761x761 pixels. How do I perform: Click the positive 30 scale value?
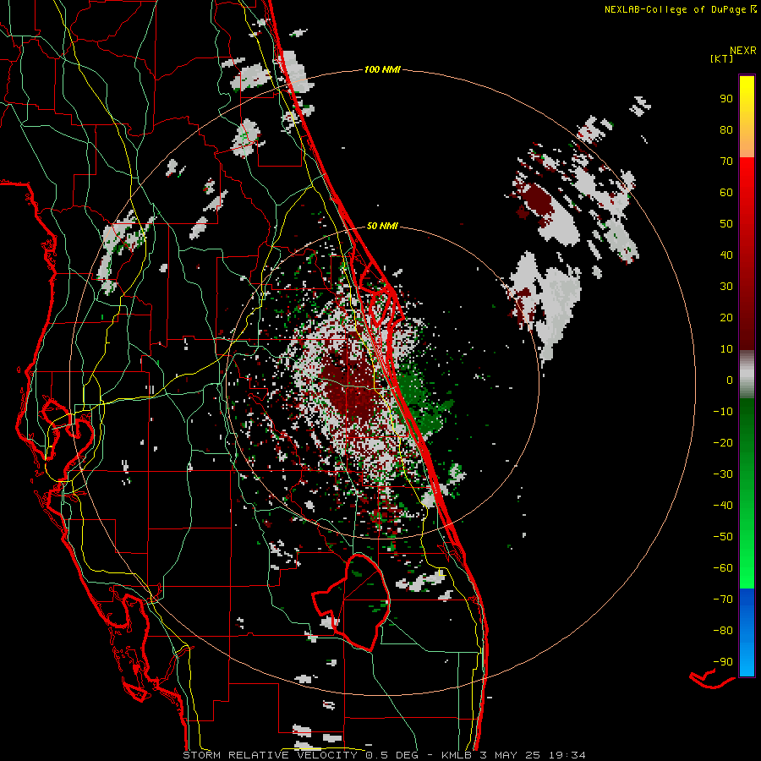[726, 287]
